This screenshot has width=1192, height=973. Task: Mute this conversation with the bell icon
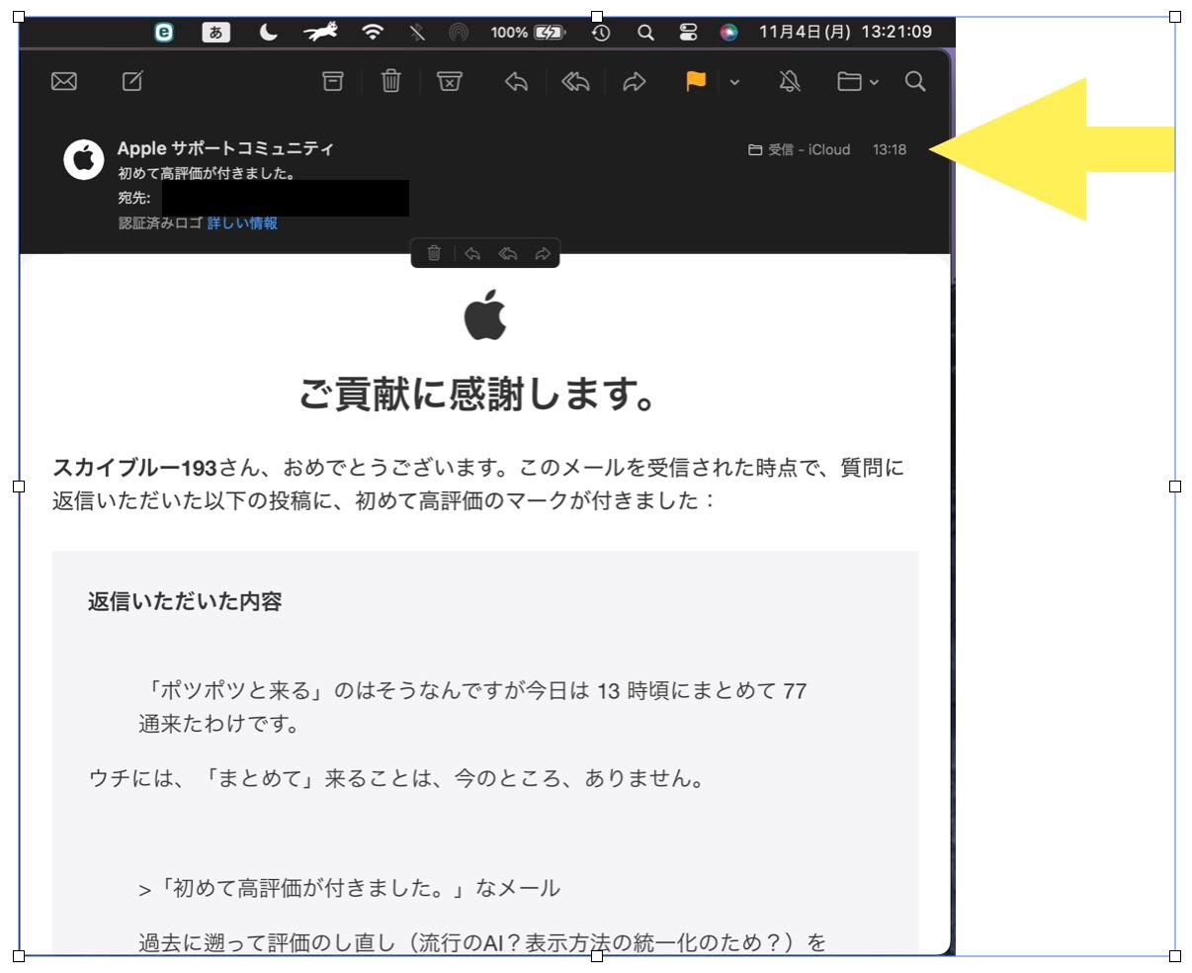[790, 82]
